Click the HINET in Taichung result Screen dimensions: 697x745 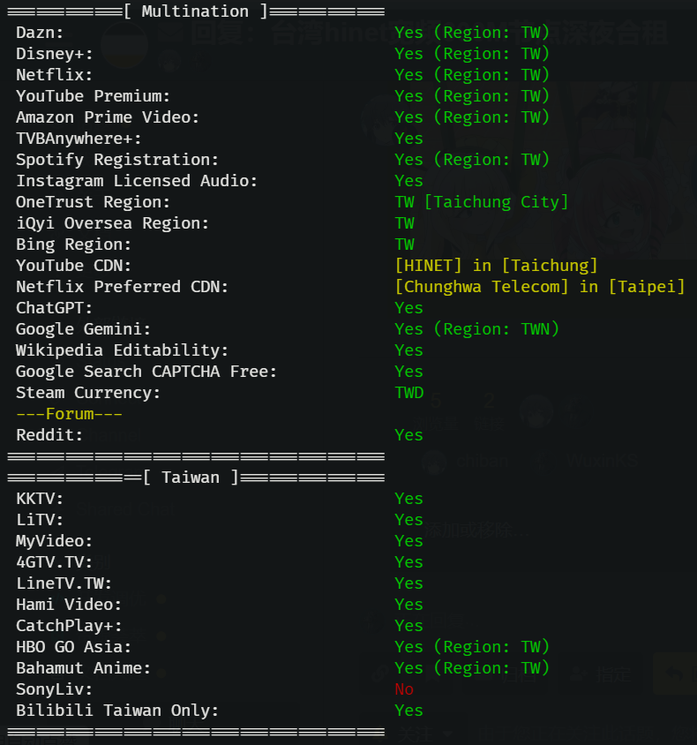tap(496, 266)
